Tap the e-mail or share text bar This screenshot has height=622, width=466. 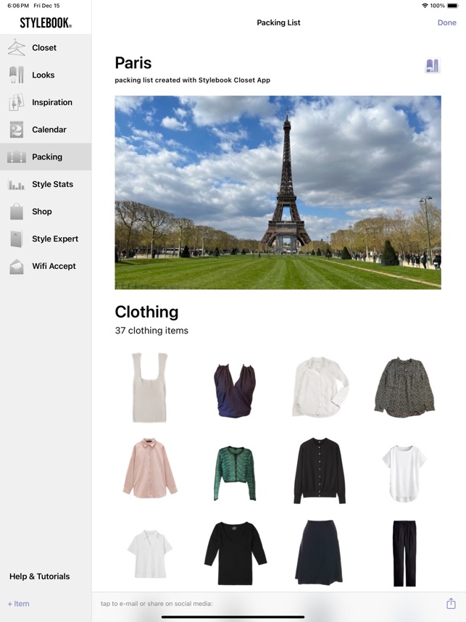coord(157,603)
